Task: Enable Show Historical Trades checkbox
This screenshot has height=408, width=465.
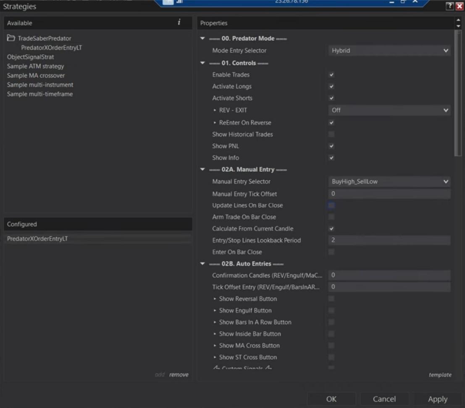Action: click(x=331, y=135)
